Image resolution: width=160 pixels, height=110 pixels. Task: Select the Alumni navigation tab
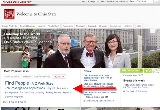point(41,26)
